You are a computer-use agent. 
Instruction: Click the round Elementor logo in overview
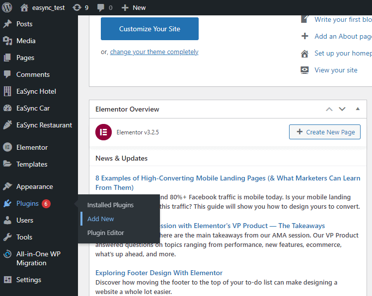pyautogui.click(x=103, y=132)
